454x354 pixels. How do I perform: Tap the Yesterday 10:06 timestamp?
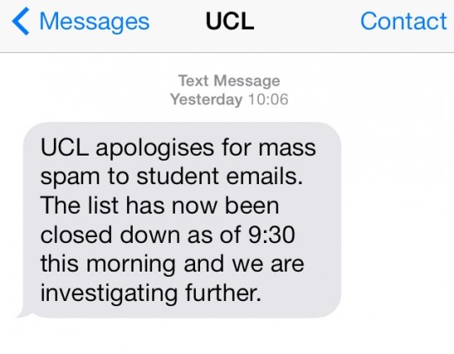pos(229,99)
